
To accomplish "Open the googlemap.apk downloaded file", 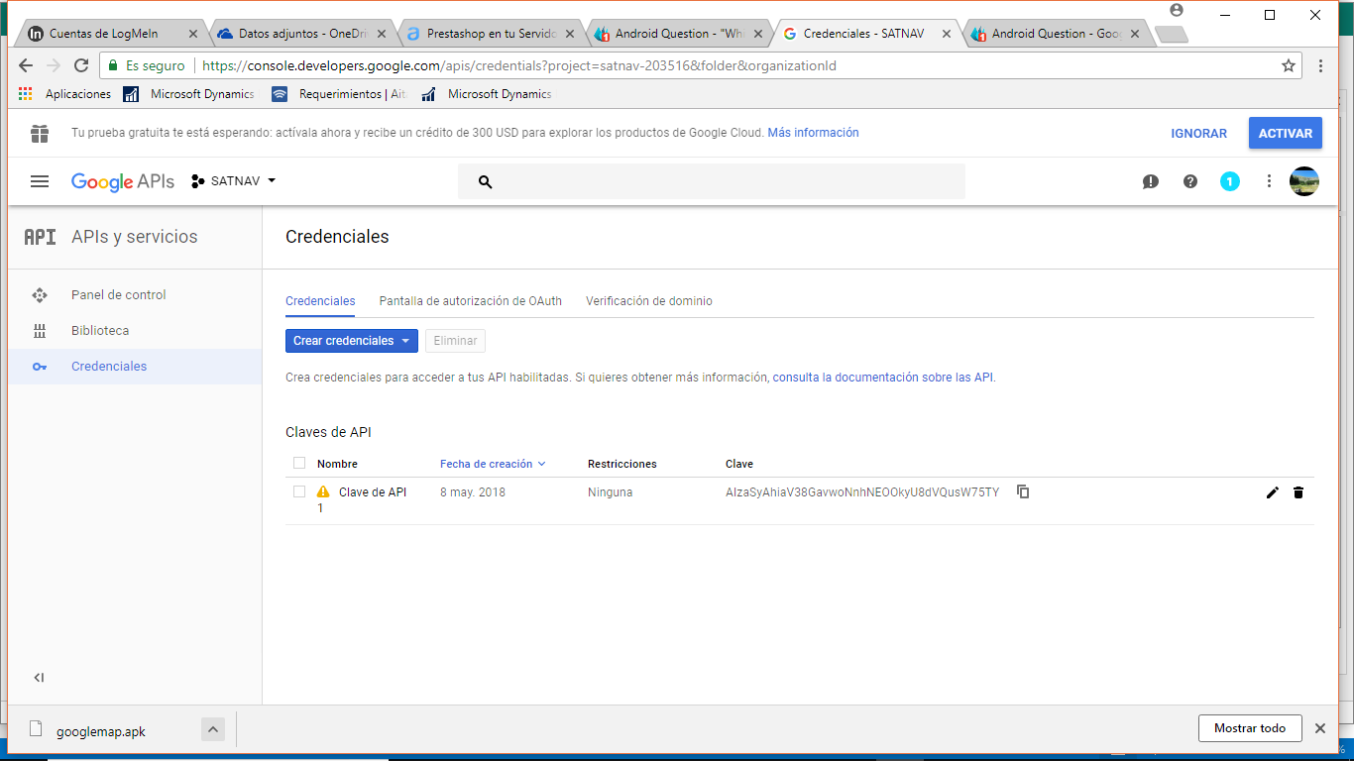I will [100, 731].
